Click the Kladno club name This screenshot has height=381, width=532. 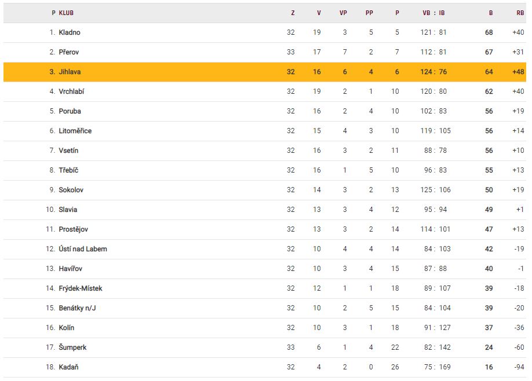click(70, 32)
